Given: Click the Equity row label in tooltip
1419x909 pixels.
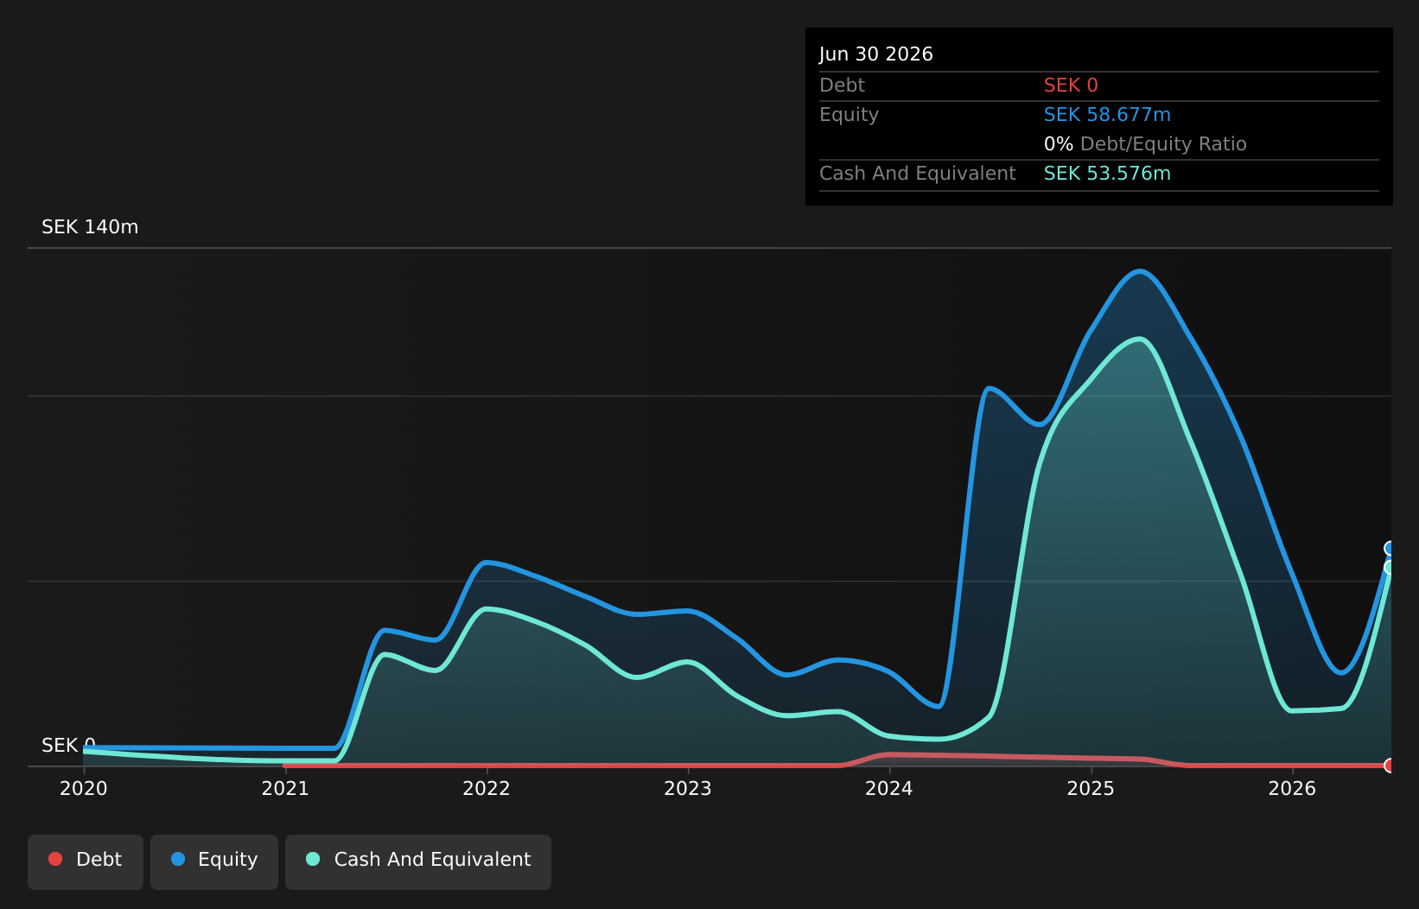Looking at the screenshot, I should tap(849, 115).
